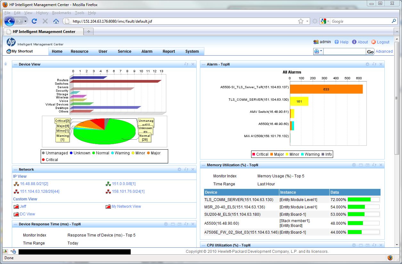Collapse the Alarm TopN panel
Image resolution: width=402 pixels, height=264 pixels.
203,64
